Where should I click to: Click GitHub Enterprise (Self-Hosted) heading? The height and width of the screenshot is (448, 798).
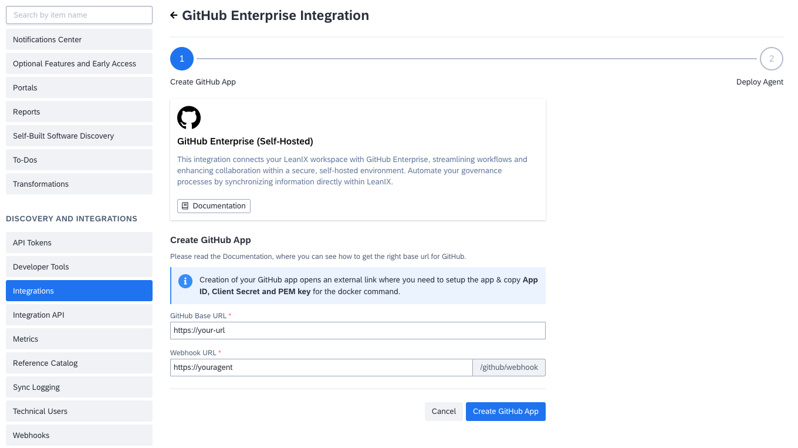245,142
